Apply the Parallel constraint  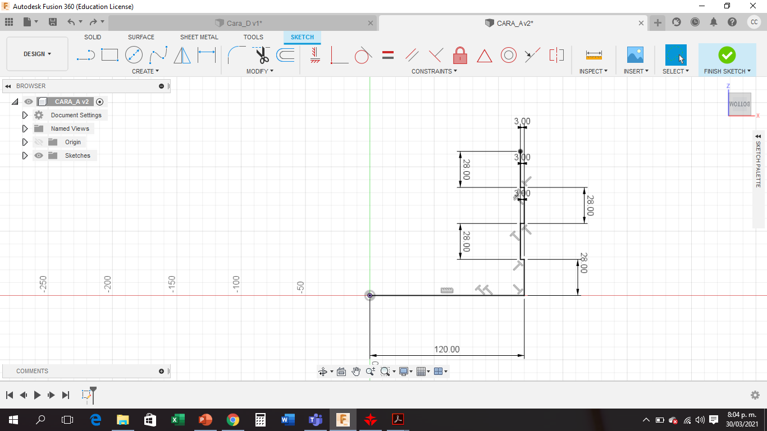coord(412,55)
